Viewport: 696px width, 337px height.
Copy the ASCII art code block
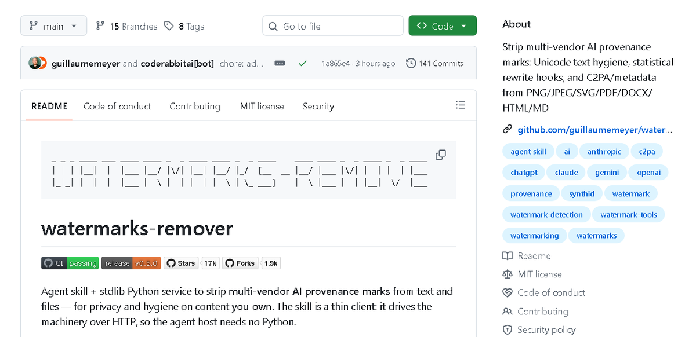(441, 155)
